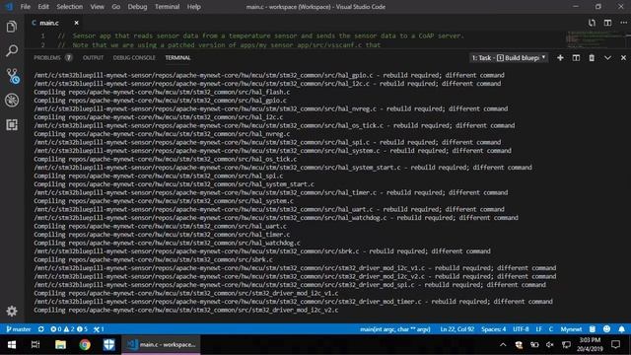631x355 pixels.
Task: Open the Explorer view in activity bar
Action: click(x=12, y=27)
